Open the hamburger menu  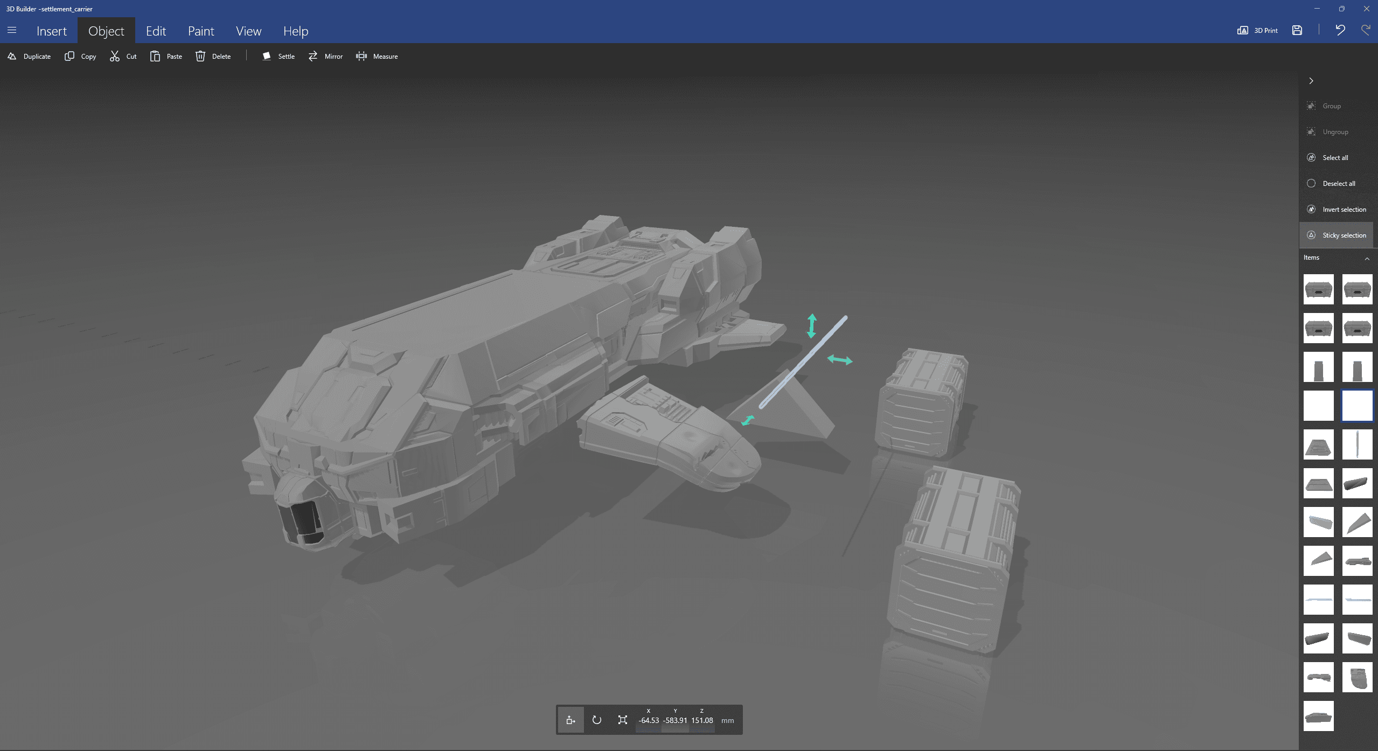(12, 30)
